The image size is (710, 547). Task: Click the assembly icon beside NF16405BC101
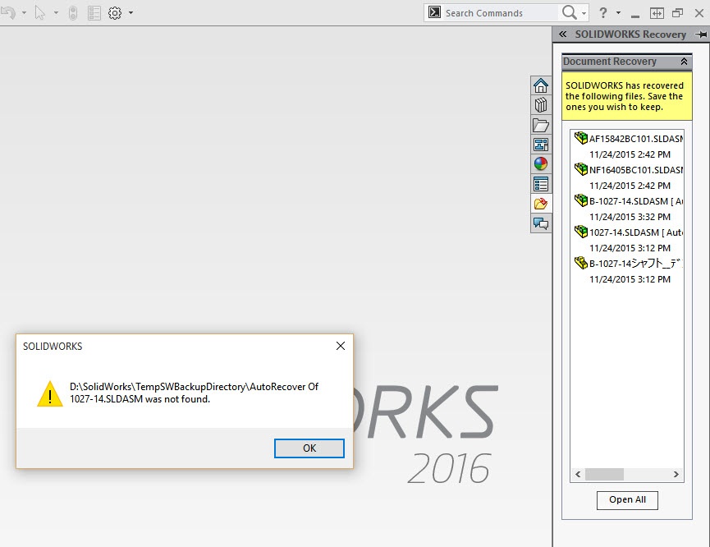[x=581, y=169]
